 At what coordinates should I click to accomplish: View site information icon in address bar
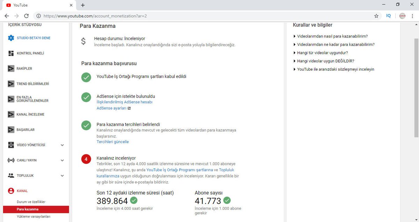39,16
